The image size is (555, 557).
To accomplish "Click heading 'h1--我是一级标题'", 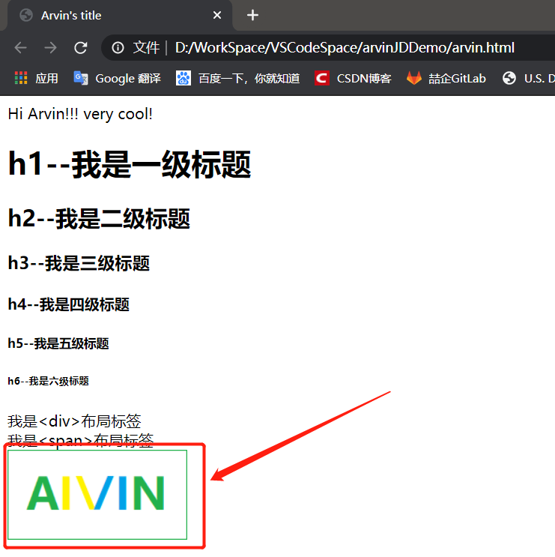I will (x=130, y=164).
